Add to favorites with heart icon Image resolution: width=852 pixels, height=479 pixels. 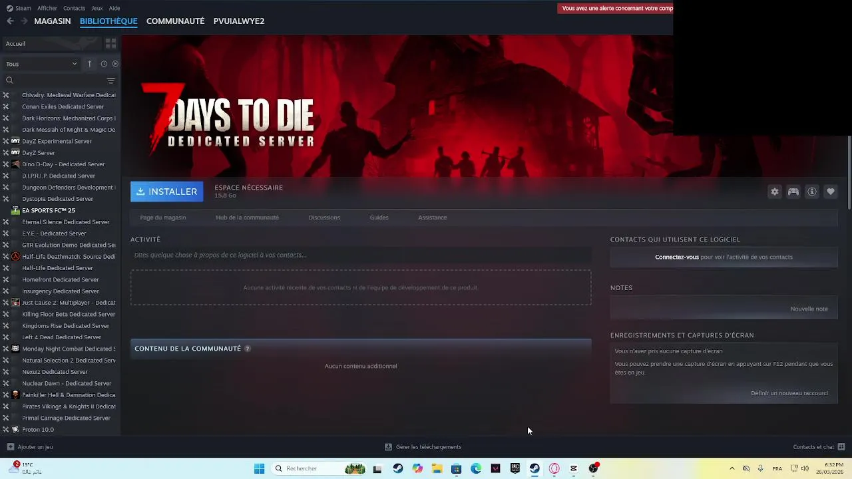(831, 192)
